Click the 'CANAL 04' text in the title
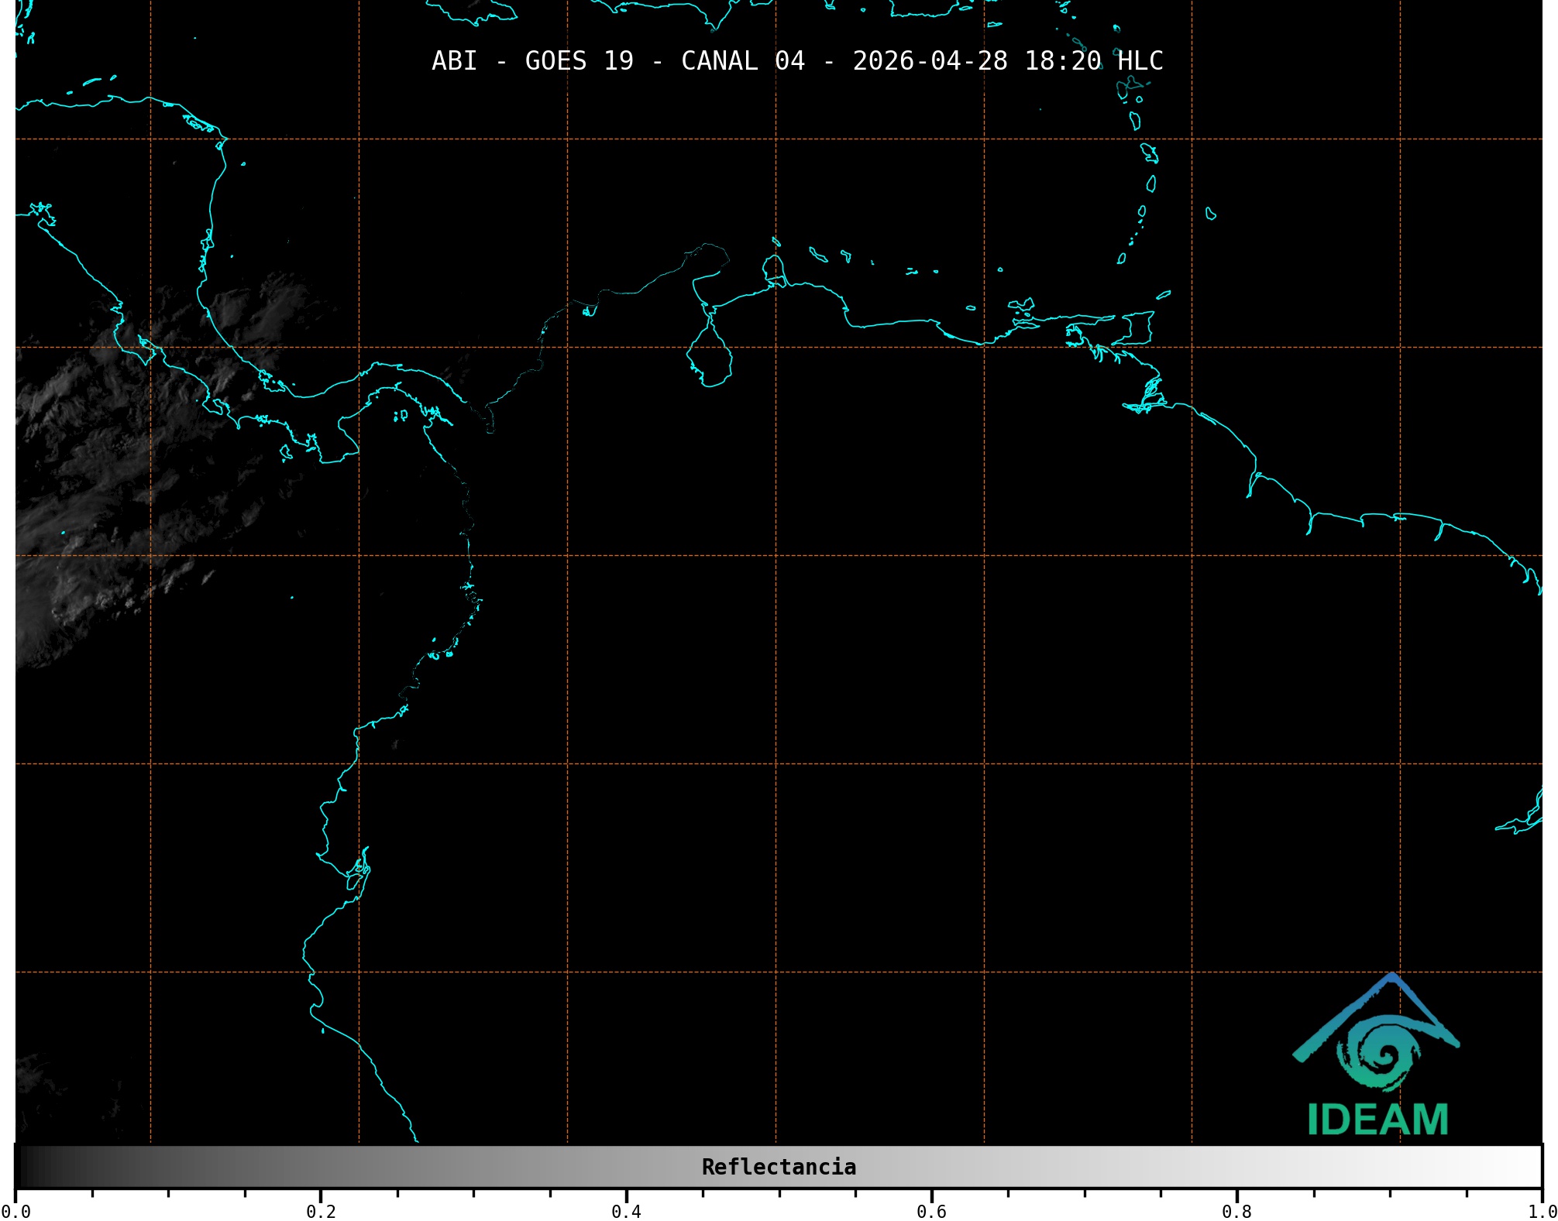 [742, 61]
